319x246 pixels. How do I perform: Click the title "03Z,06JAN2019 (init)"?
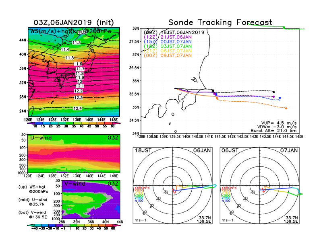(74, 23)
